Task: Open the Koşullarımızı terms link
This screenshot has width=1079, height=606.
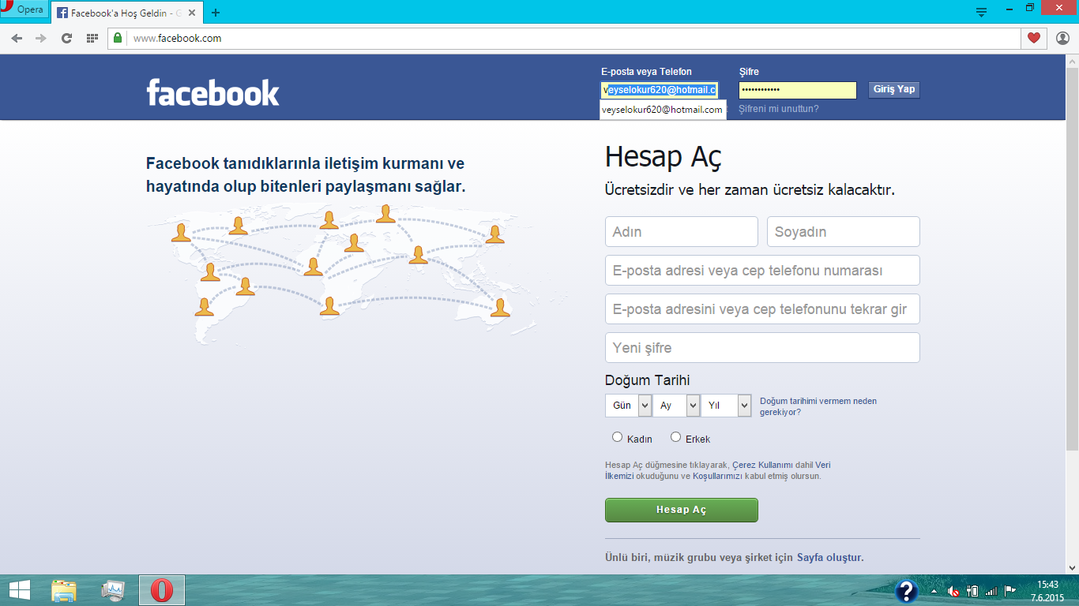Action: coord(718,477)
